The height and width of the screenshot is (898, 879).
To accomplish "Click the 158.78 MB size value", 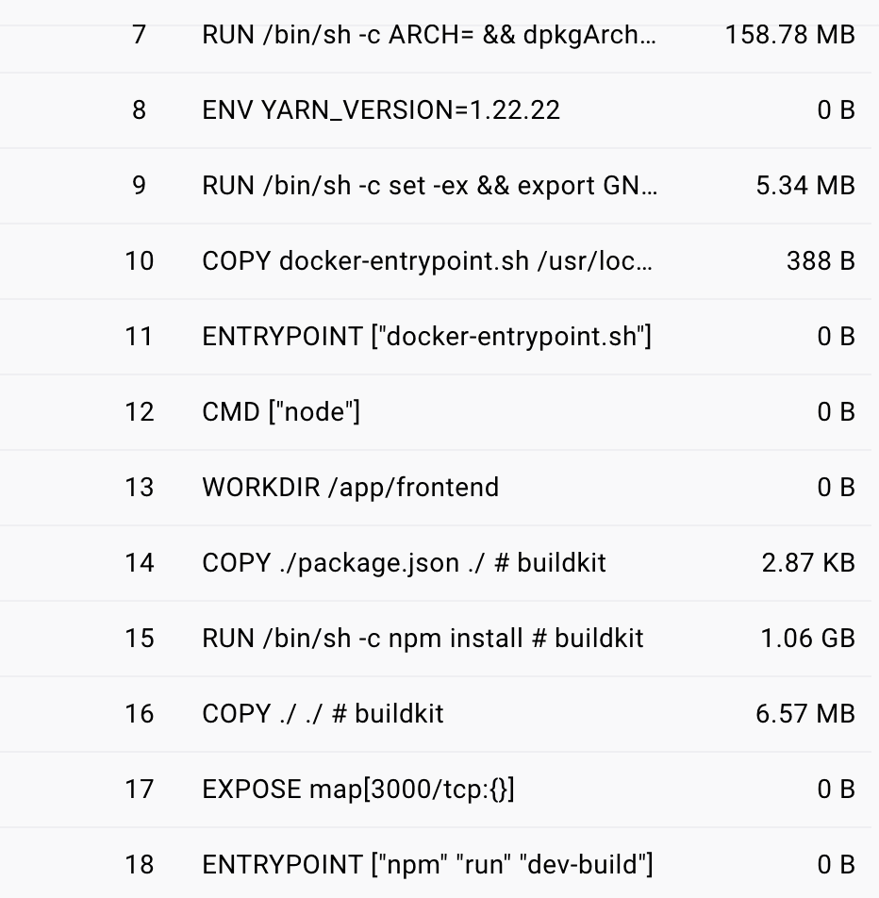I will 789,35.
